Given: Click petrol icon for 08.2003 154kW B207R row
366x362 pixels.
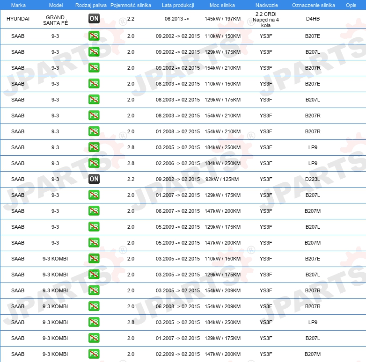Looking at the screenshot, I should point(94,116).
